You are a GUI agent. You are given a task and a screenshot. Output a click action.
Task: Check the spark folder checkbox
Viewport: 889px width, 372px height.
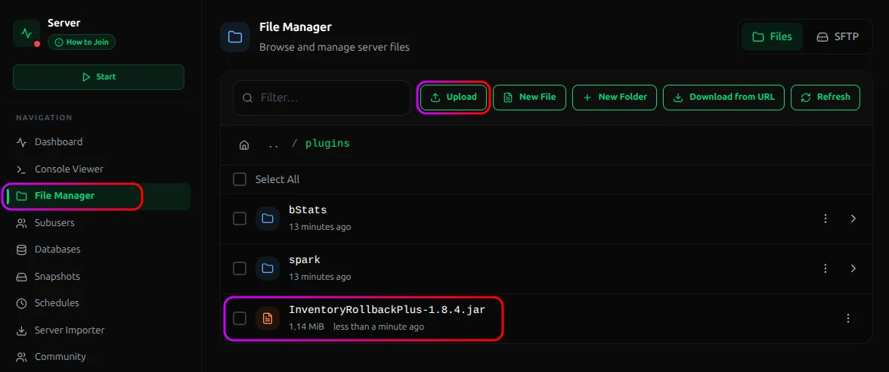tap(240, 268)
